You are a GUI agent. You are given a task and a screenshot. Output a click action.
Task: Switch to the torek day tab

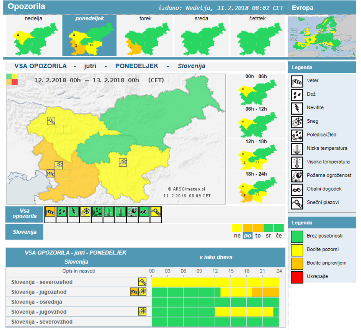click(145, 36)
